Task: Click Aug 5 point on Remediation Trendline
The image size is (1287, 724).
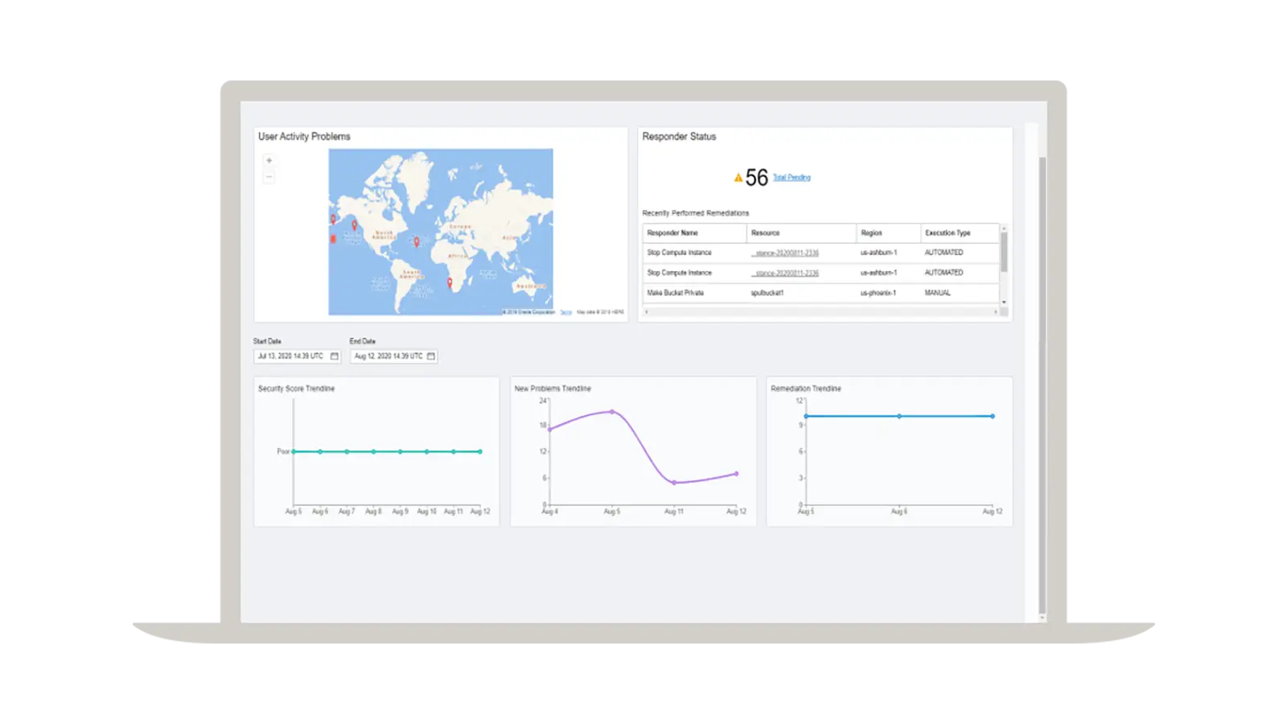Action: [x=806, y=416]
